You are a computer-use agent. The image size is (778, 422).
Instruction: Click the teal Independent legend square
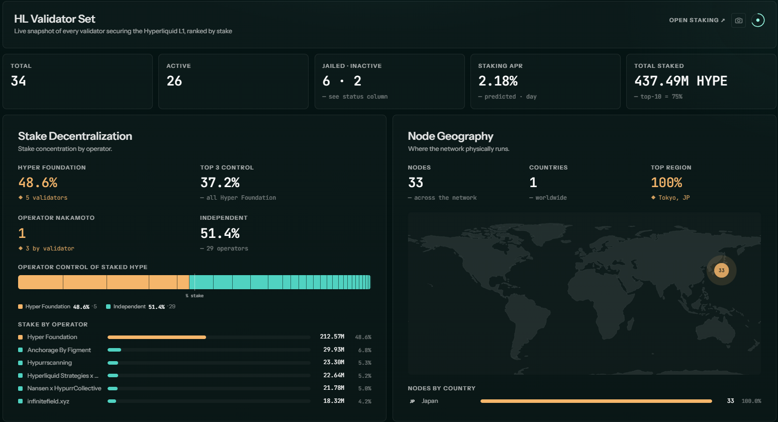point(108,306)
